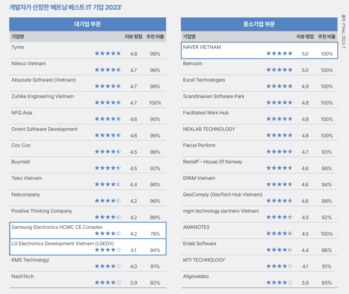
Task: Select Positive Thinking Company name
Action: (42, 211)
